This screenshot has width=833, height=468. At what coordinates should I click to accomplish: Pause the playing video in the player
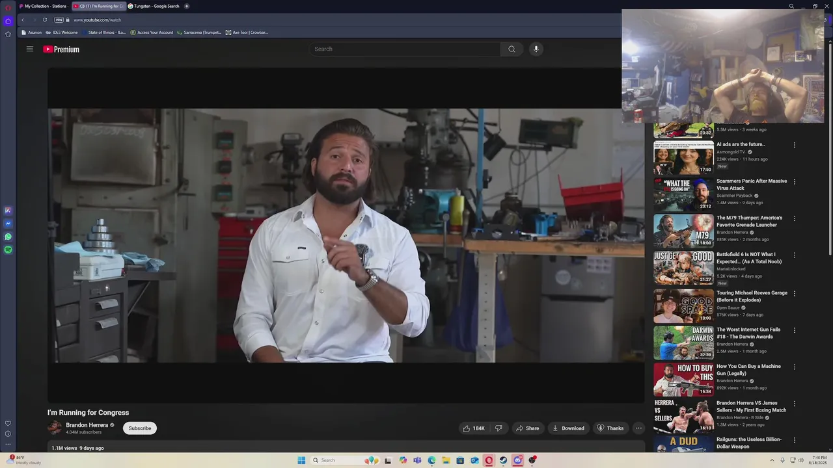click(x=346, y=235)
